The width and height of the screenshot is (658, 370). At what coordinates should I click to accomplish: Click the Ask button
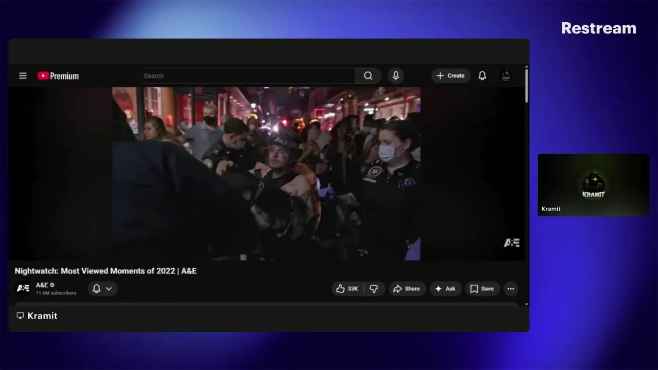click(446, 289)
